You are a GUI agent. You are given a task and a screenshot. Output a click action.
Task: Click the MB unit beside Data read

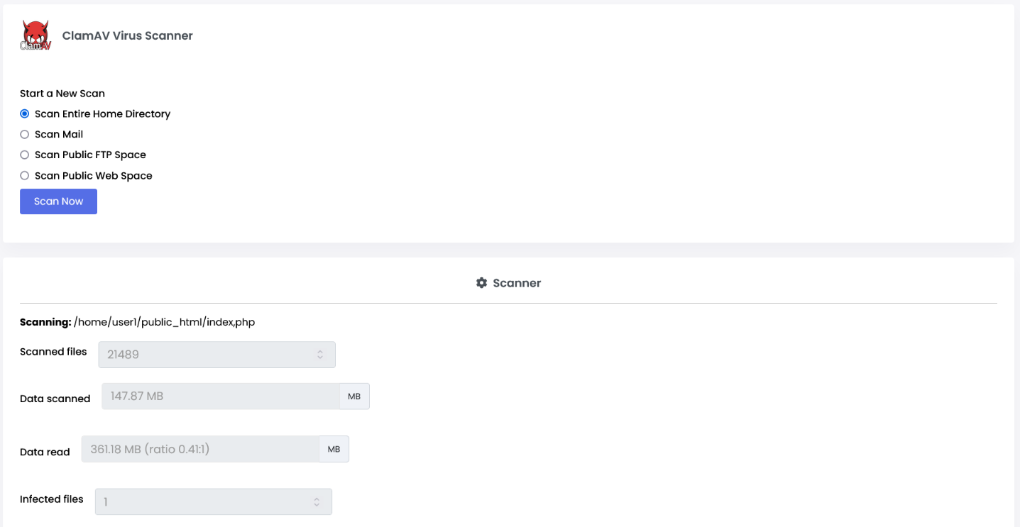pos(334,449)
